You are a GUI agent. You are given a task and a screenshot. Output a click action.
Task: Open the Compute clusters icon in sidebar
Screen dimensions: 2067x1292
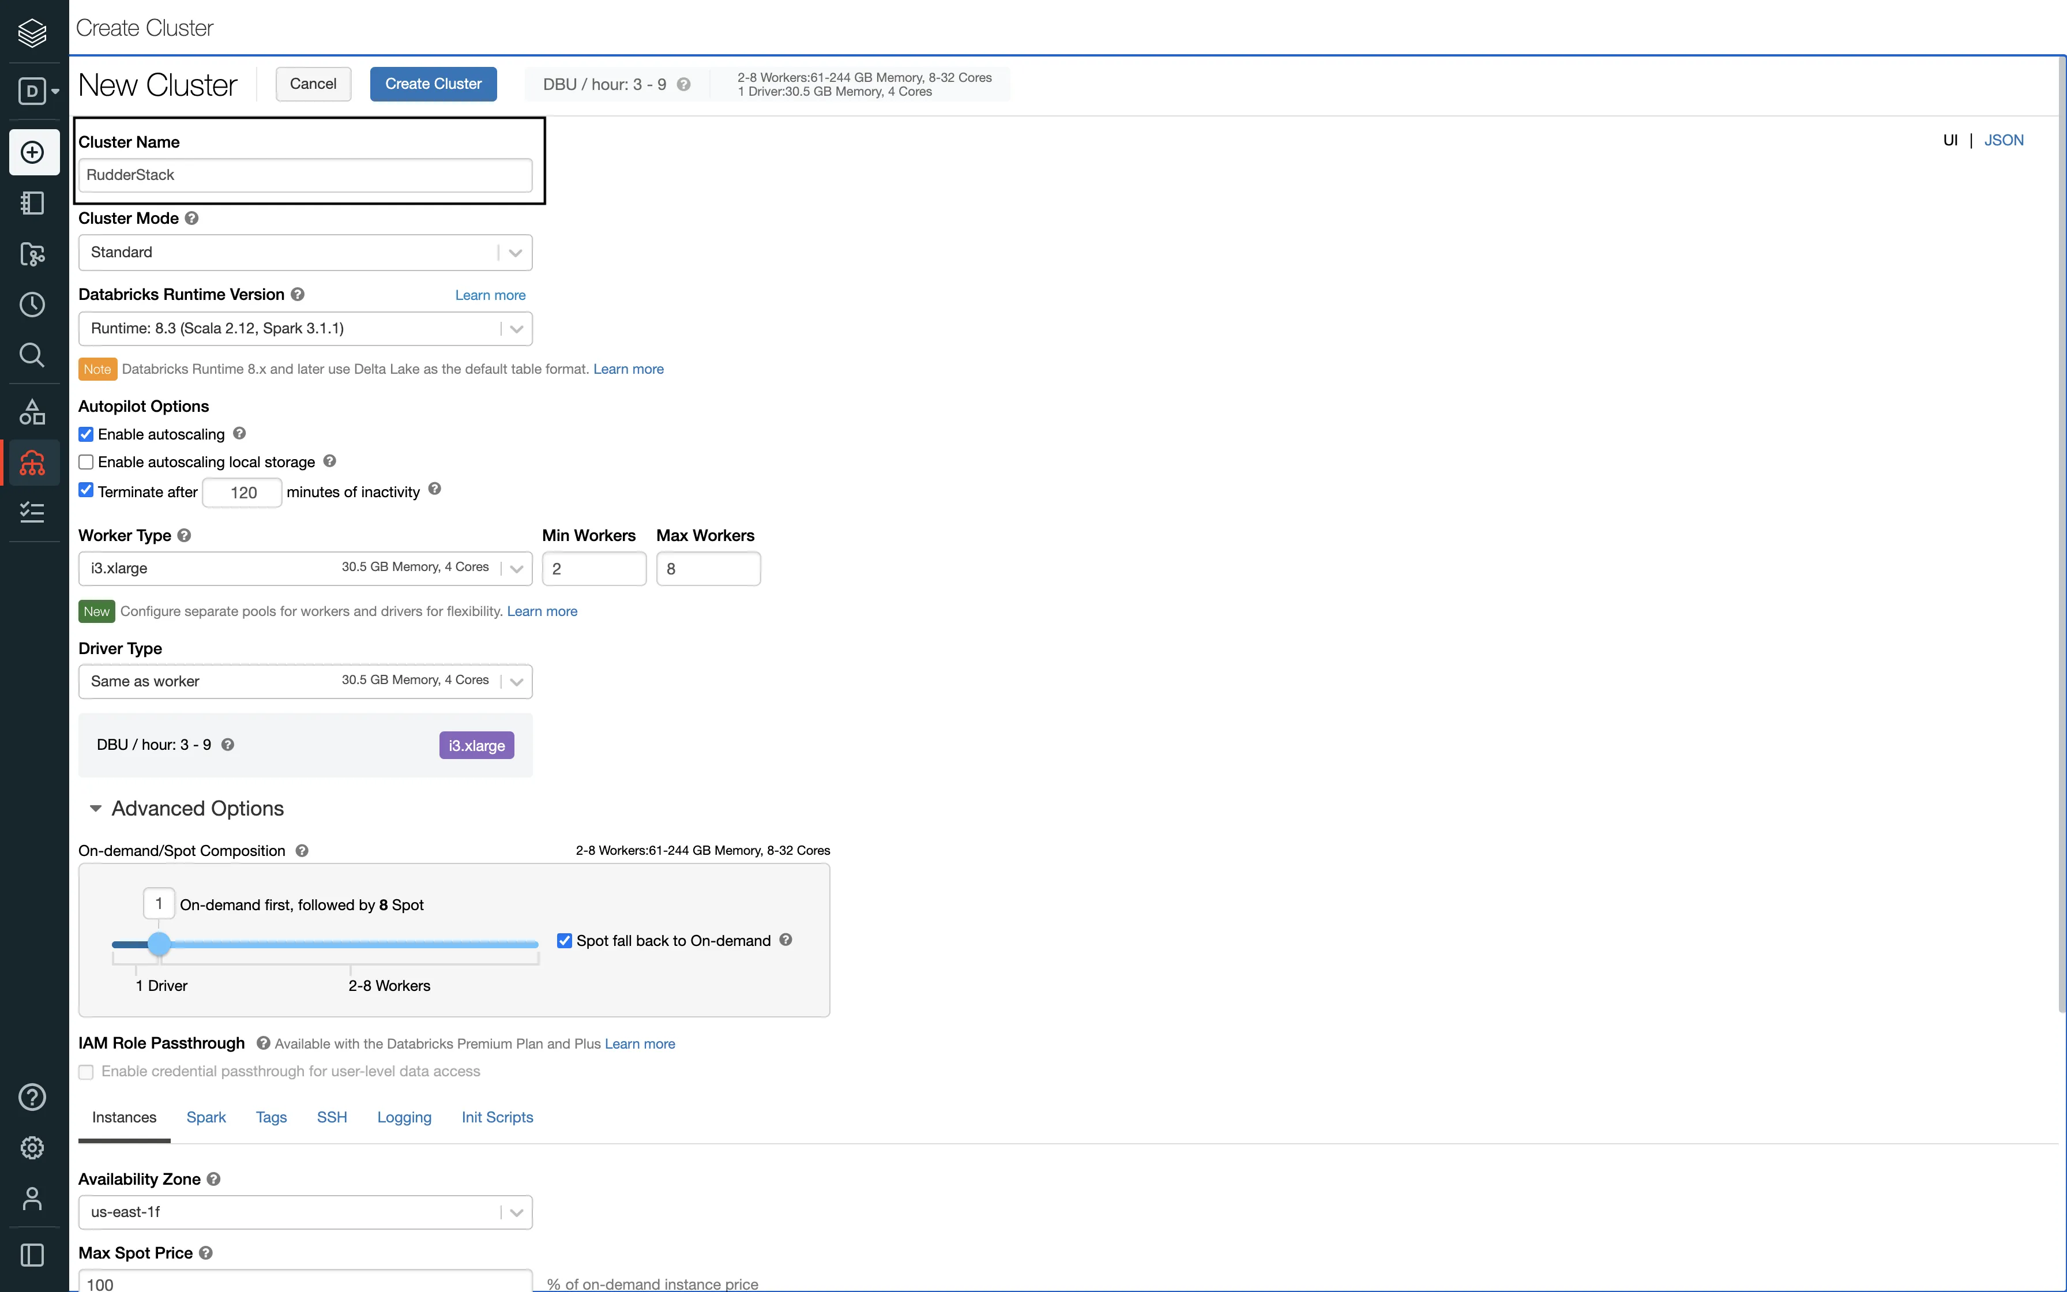(x=32, y=463)
